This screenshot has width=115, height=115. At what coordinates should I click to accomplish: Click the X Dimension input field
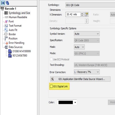pyautogui.click(x=73, y=14)
